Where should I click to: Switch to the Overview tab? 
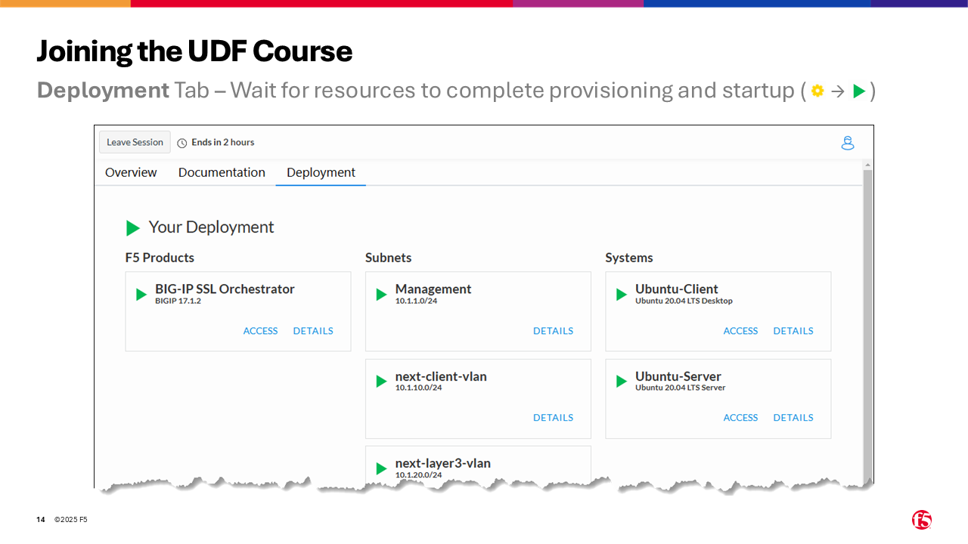click(x=131, y=172)
